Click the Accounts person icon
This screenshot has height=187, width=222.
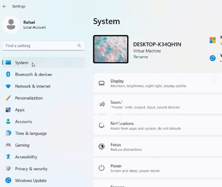coord(8,121)
